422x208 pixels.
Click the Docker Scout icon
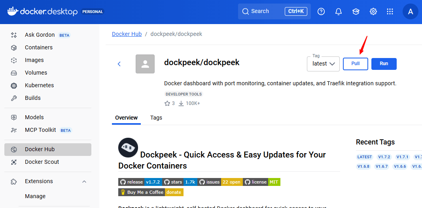[x=14, y=162]
